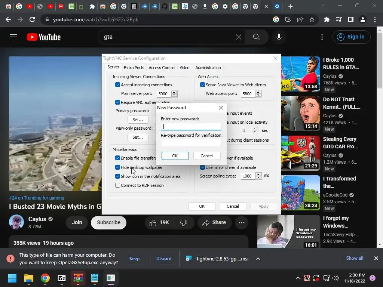
Task: Switch to the Extra Ports tab
Action: coord(134,68)
